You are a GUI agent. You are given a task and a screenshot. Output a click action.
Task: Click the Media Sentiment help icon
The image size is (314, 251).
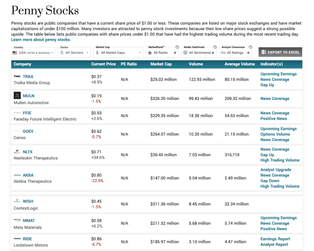215,47
